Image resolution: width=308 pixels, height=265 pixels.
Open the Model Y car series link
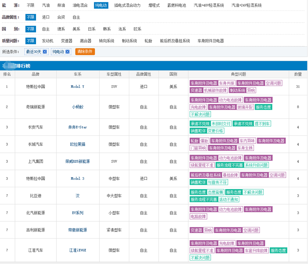(x=77, y=87)
